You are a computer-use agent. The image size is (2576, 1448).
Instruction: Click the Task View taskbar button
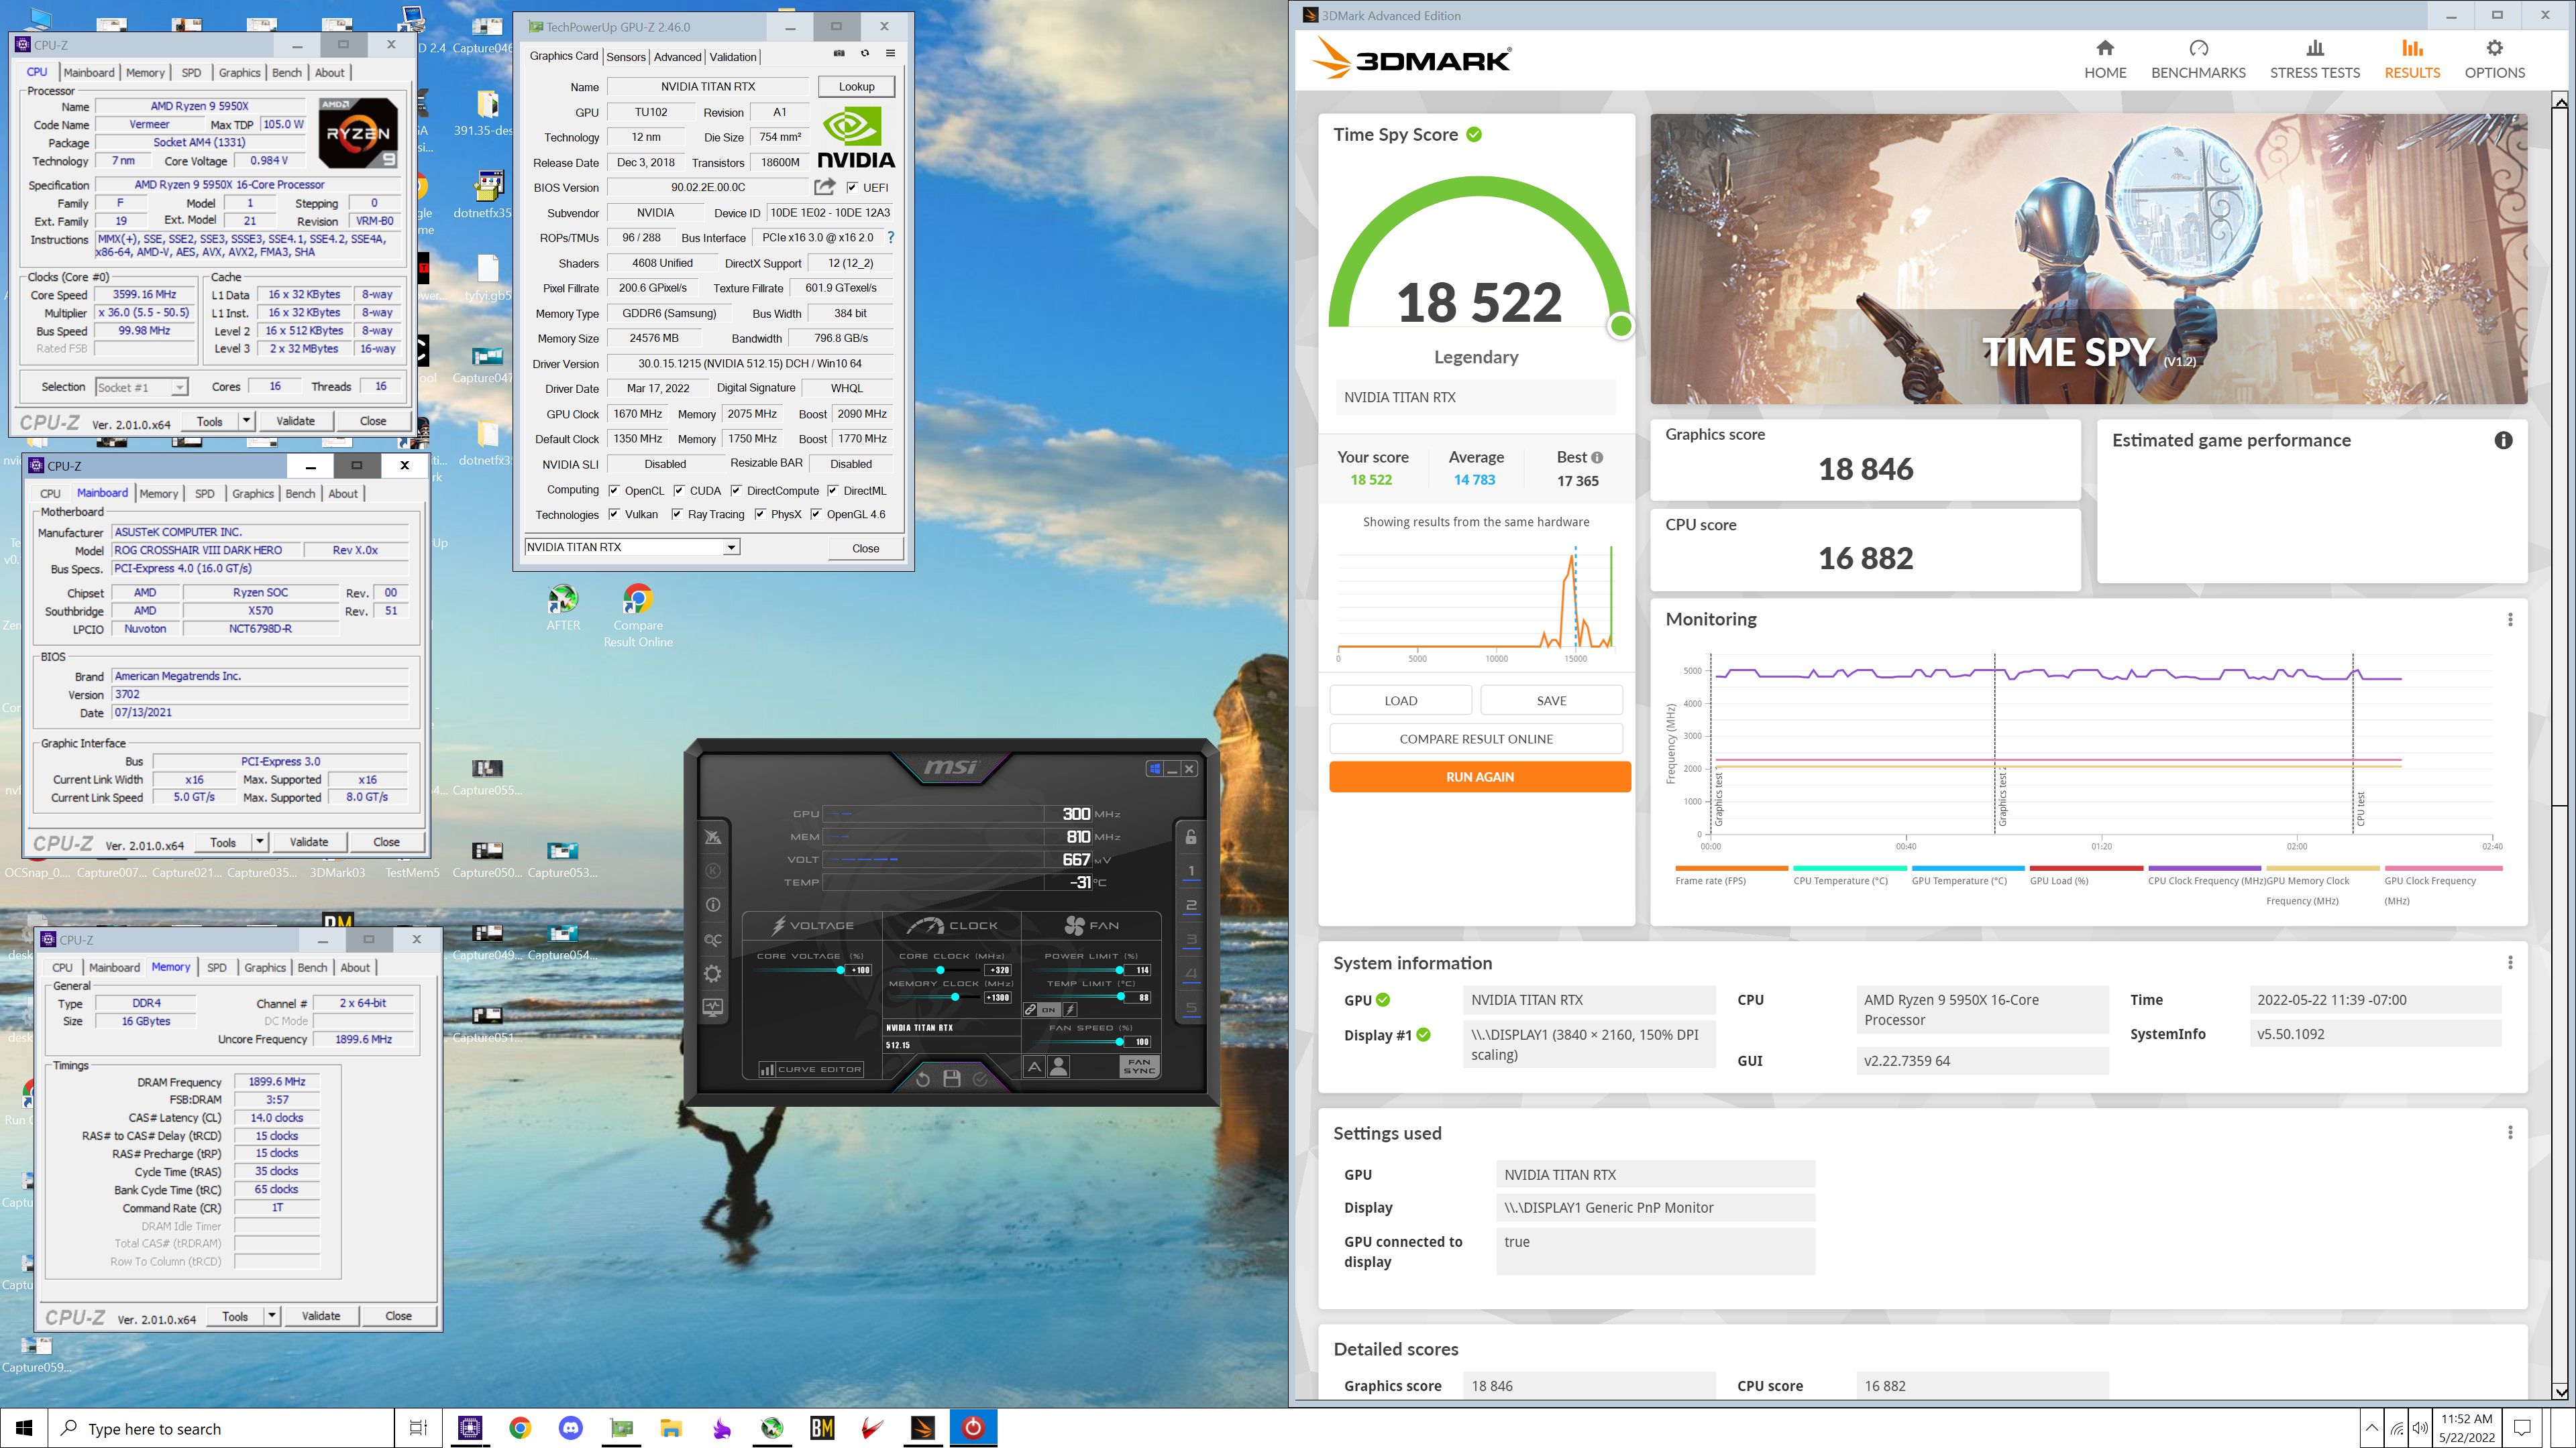pyautogui.click(x=418, y=1428)
